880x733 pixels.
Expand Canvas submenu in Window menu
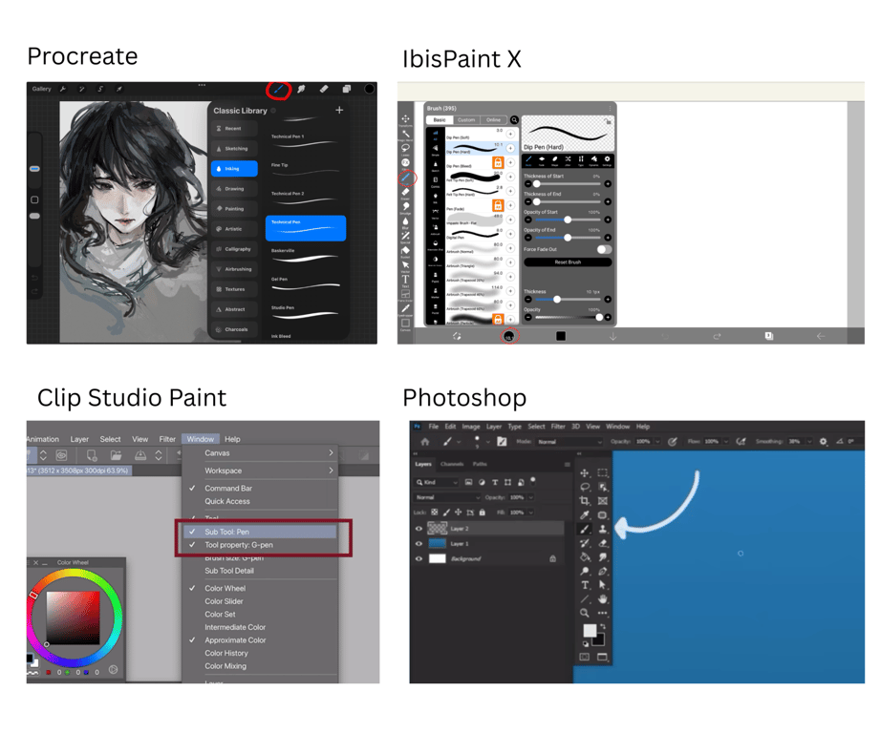pos(261,452)
